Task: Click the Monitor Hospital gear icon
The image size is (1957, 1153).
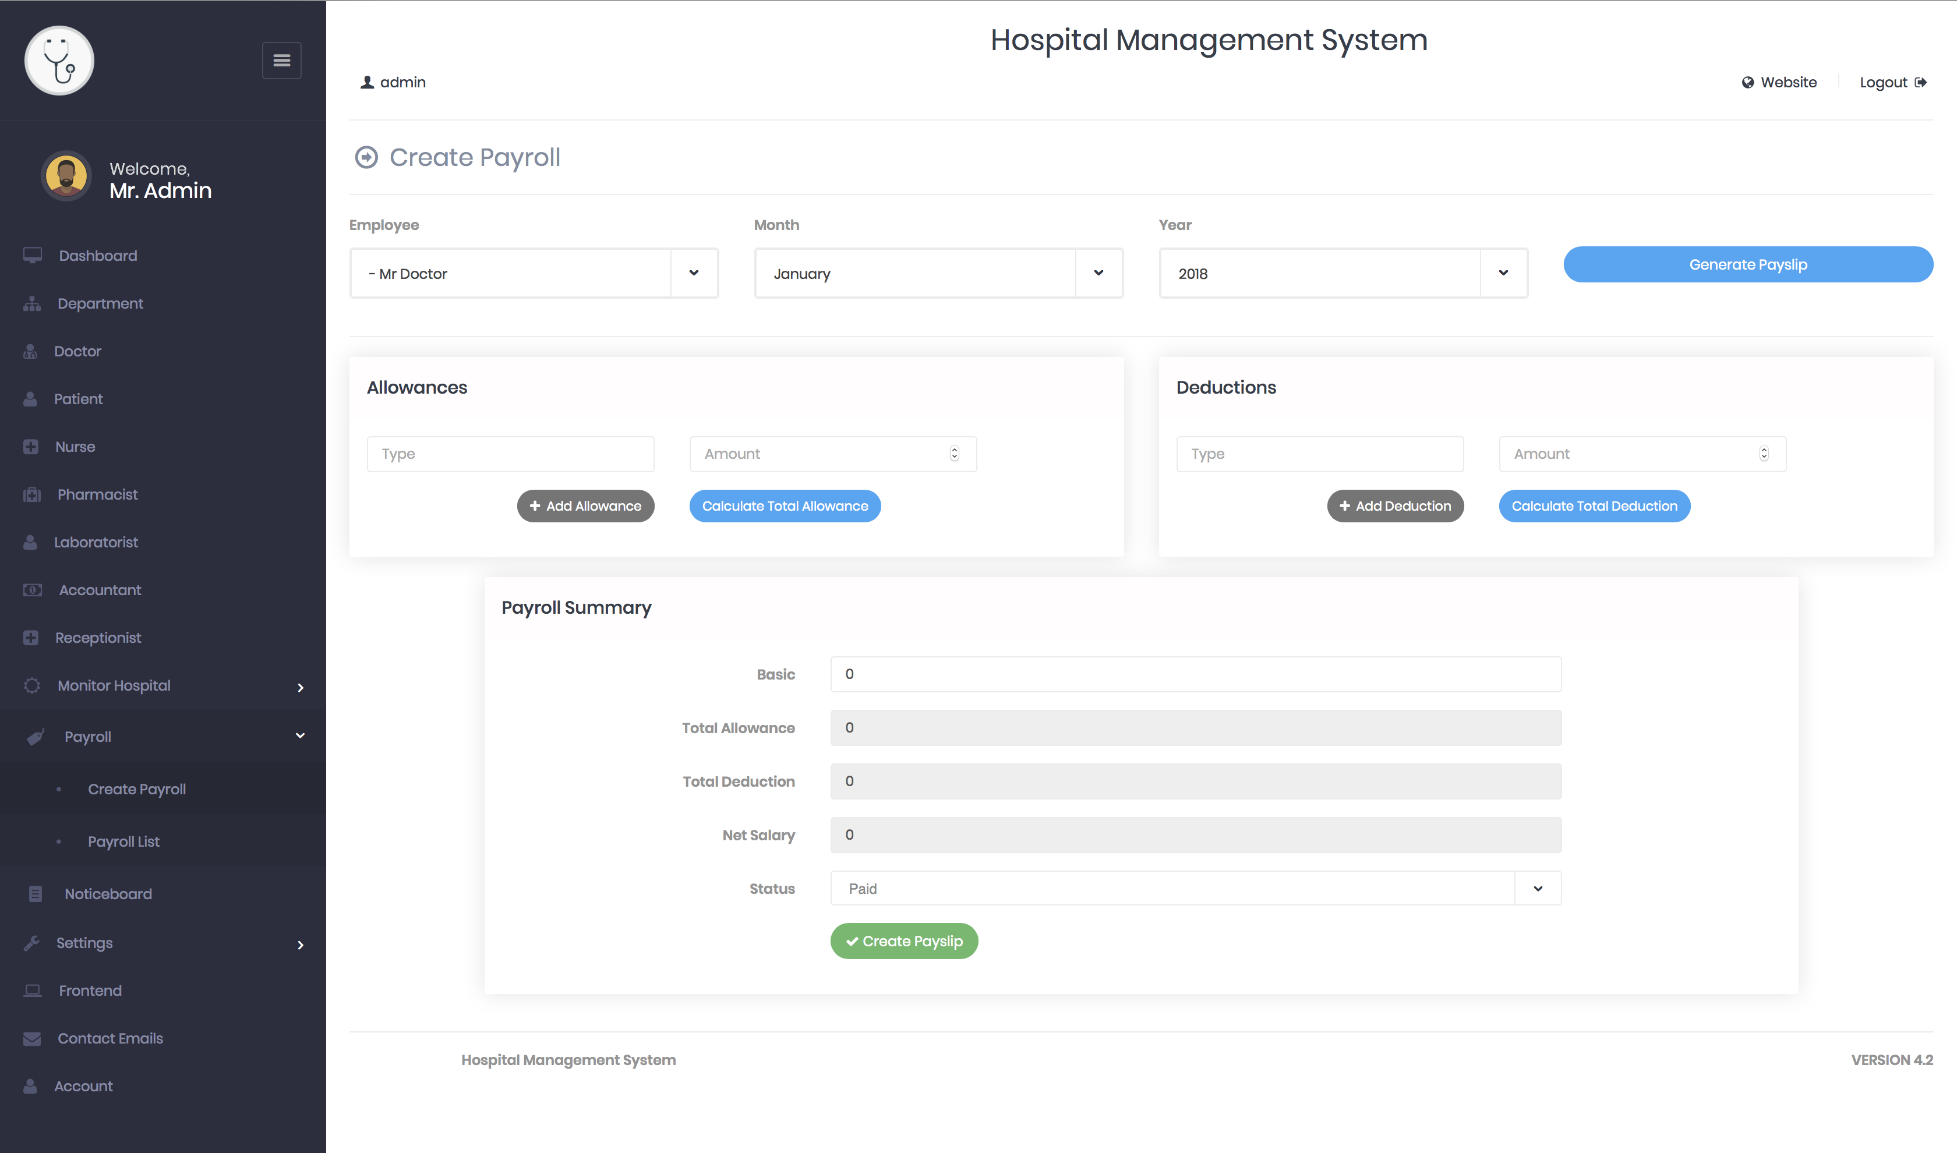Action: (x=32, y=685)
